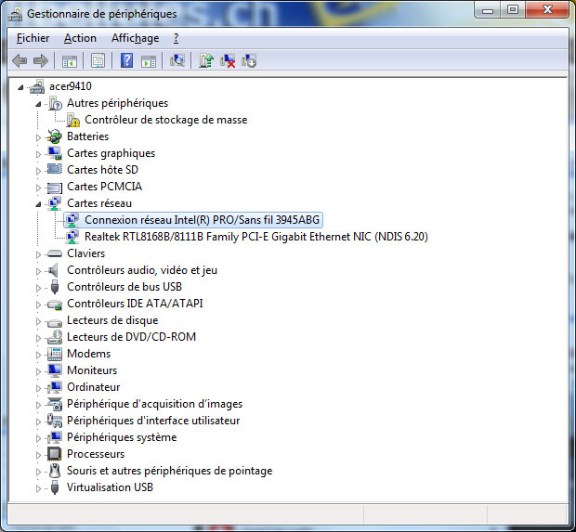576x532 pixels.
Task: Toggle the action pane toolbar icon
Action: 149,61
